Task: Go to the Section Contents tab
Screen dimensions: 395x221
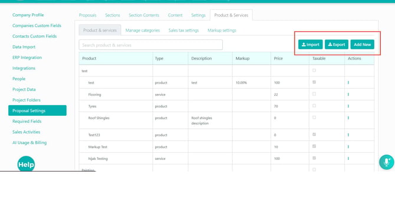Action: pyautogui.click(x=144, y=15)
